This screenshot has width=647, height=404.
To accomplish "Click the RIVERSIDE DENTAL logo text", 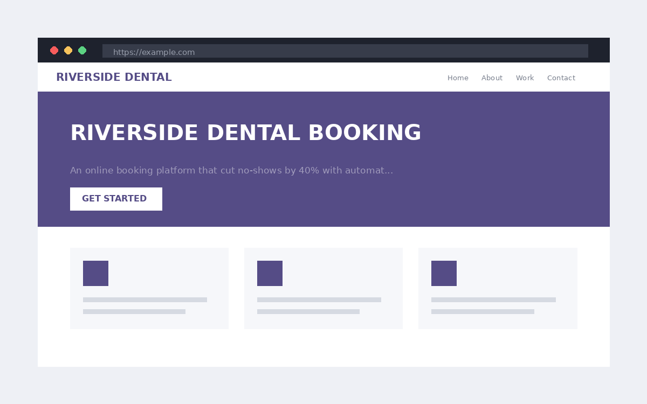I will [x=114, y=77].
